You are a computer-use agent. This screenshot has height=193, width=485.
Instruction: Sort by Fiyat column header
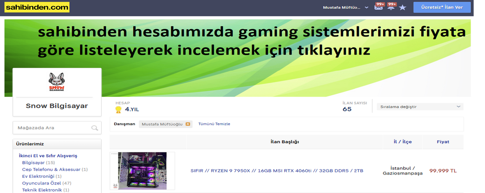[443, 142]
